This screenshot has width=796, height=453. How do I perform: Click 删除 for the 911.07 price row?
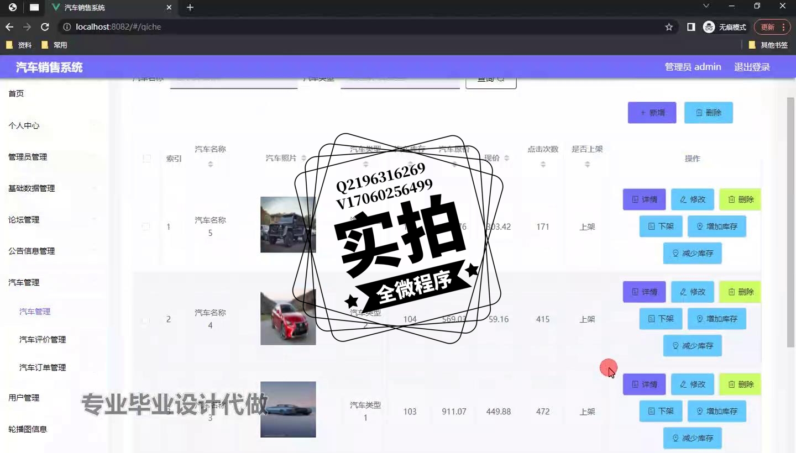click(740, 384)
